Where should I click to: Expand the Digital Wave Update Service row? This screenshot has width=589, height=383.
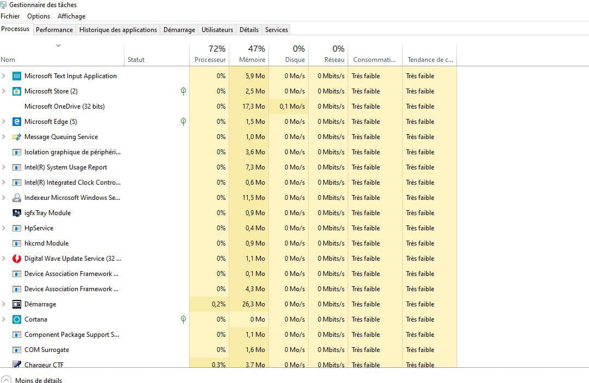[x=4, y=259]
